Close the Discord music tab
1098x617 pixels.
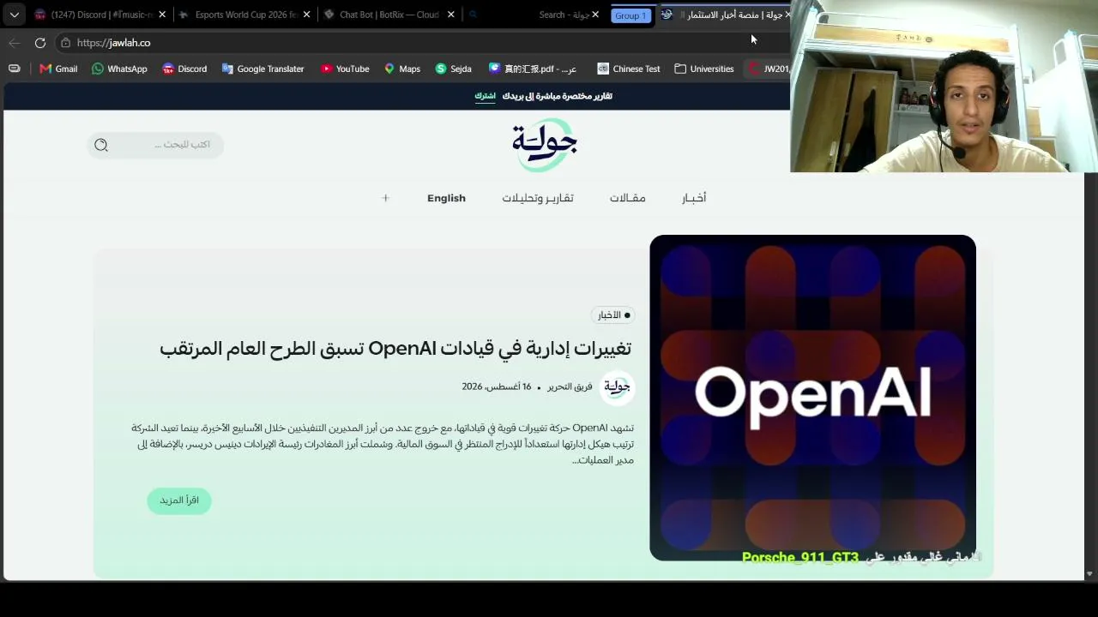coord(162,15)
